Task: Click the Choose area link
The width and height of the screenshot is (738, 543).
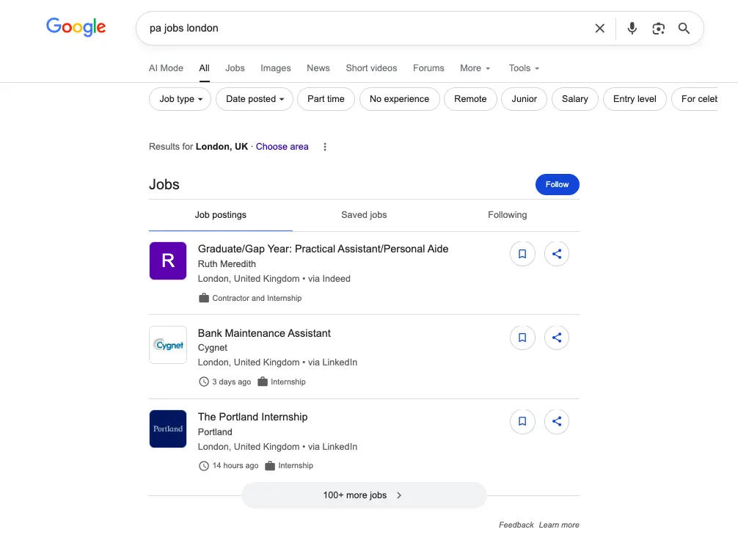Action: click(282, 147)
